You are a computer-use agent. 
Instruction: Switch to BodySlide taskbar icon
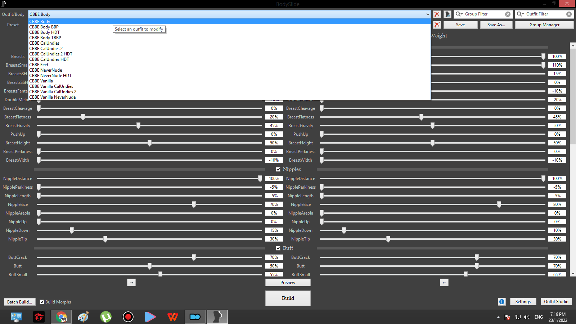coord(217,317)
